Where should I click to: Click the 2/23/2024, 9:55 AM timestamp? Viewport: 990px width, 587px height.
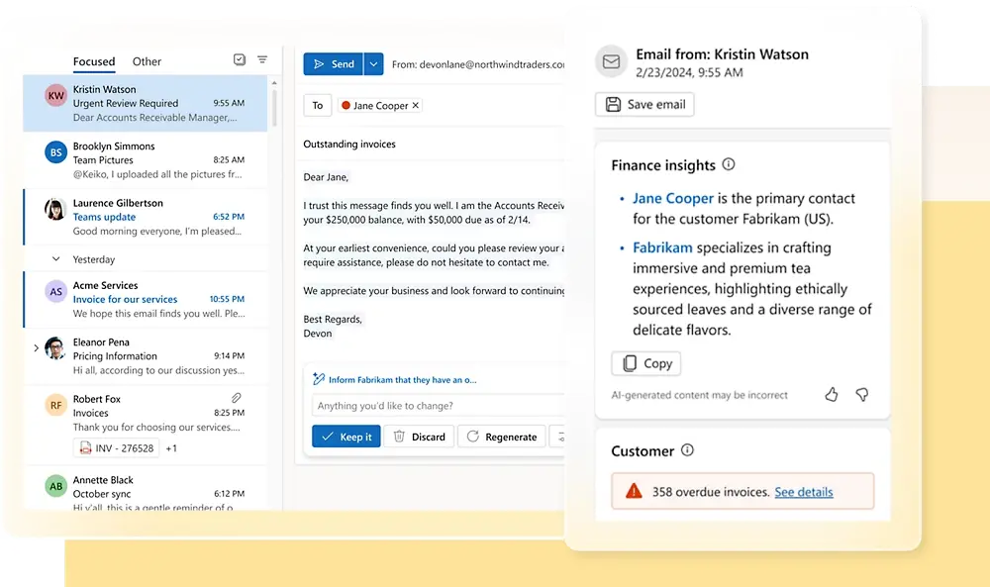click(x=689, y=72)
